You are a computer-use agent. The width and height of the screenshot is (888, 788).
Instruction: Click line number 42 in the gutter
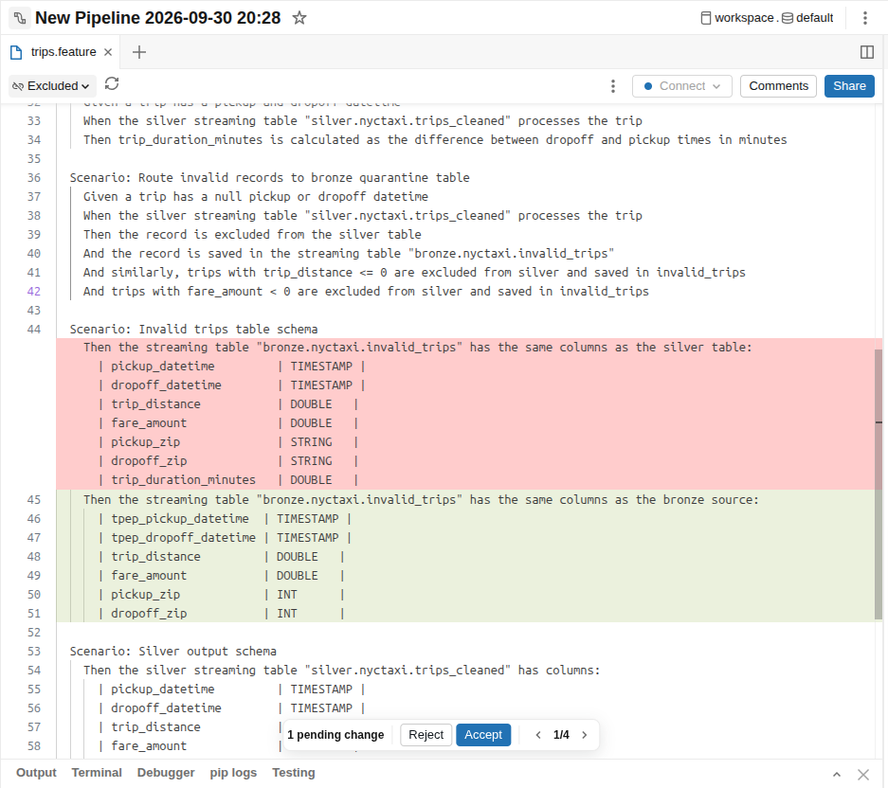(34, 292)
